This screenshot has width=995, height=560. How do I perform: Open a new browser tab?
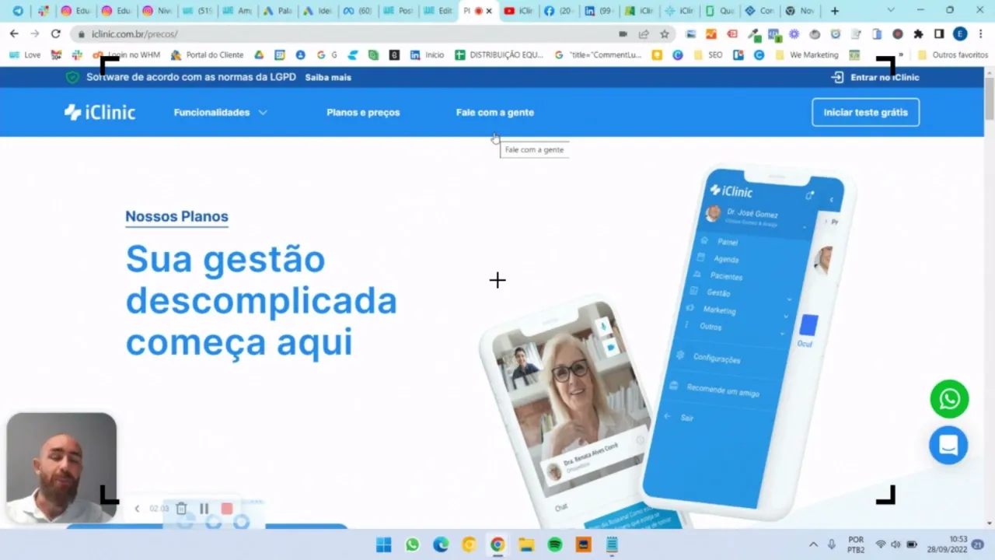pyautogui.click(x=835, y=11)
